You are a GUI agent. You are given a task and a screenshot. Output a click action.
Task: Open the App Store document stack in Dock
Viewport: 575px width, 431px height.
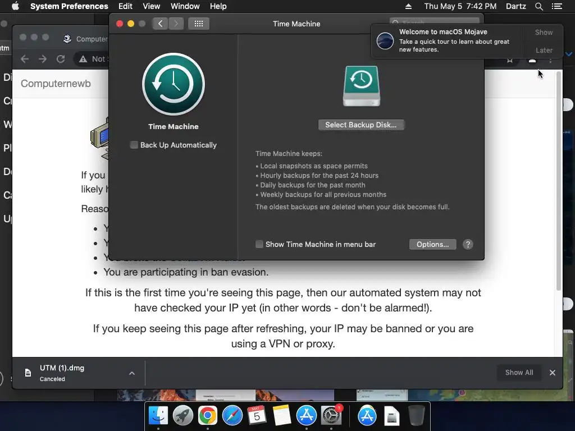pyautogui.click(x=367, y=416)
